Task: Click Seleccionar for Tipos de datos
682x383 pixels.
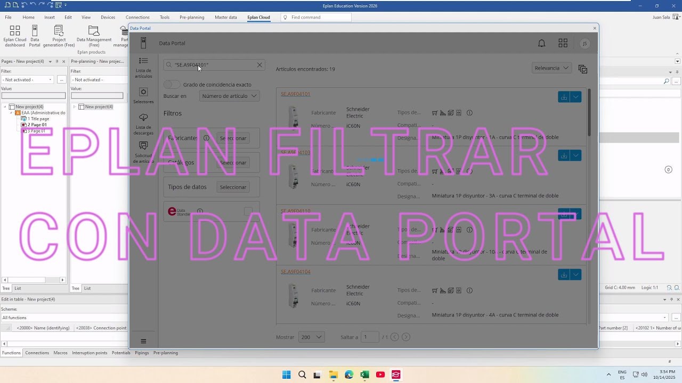Action: tap(233, 187)
